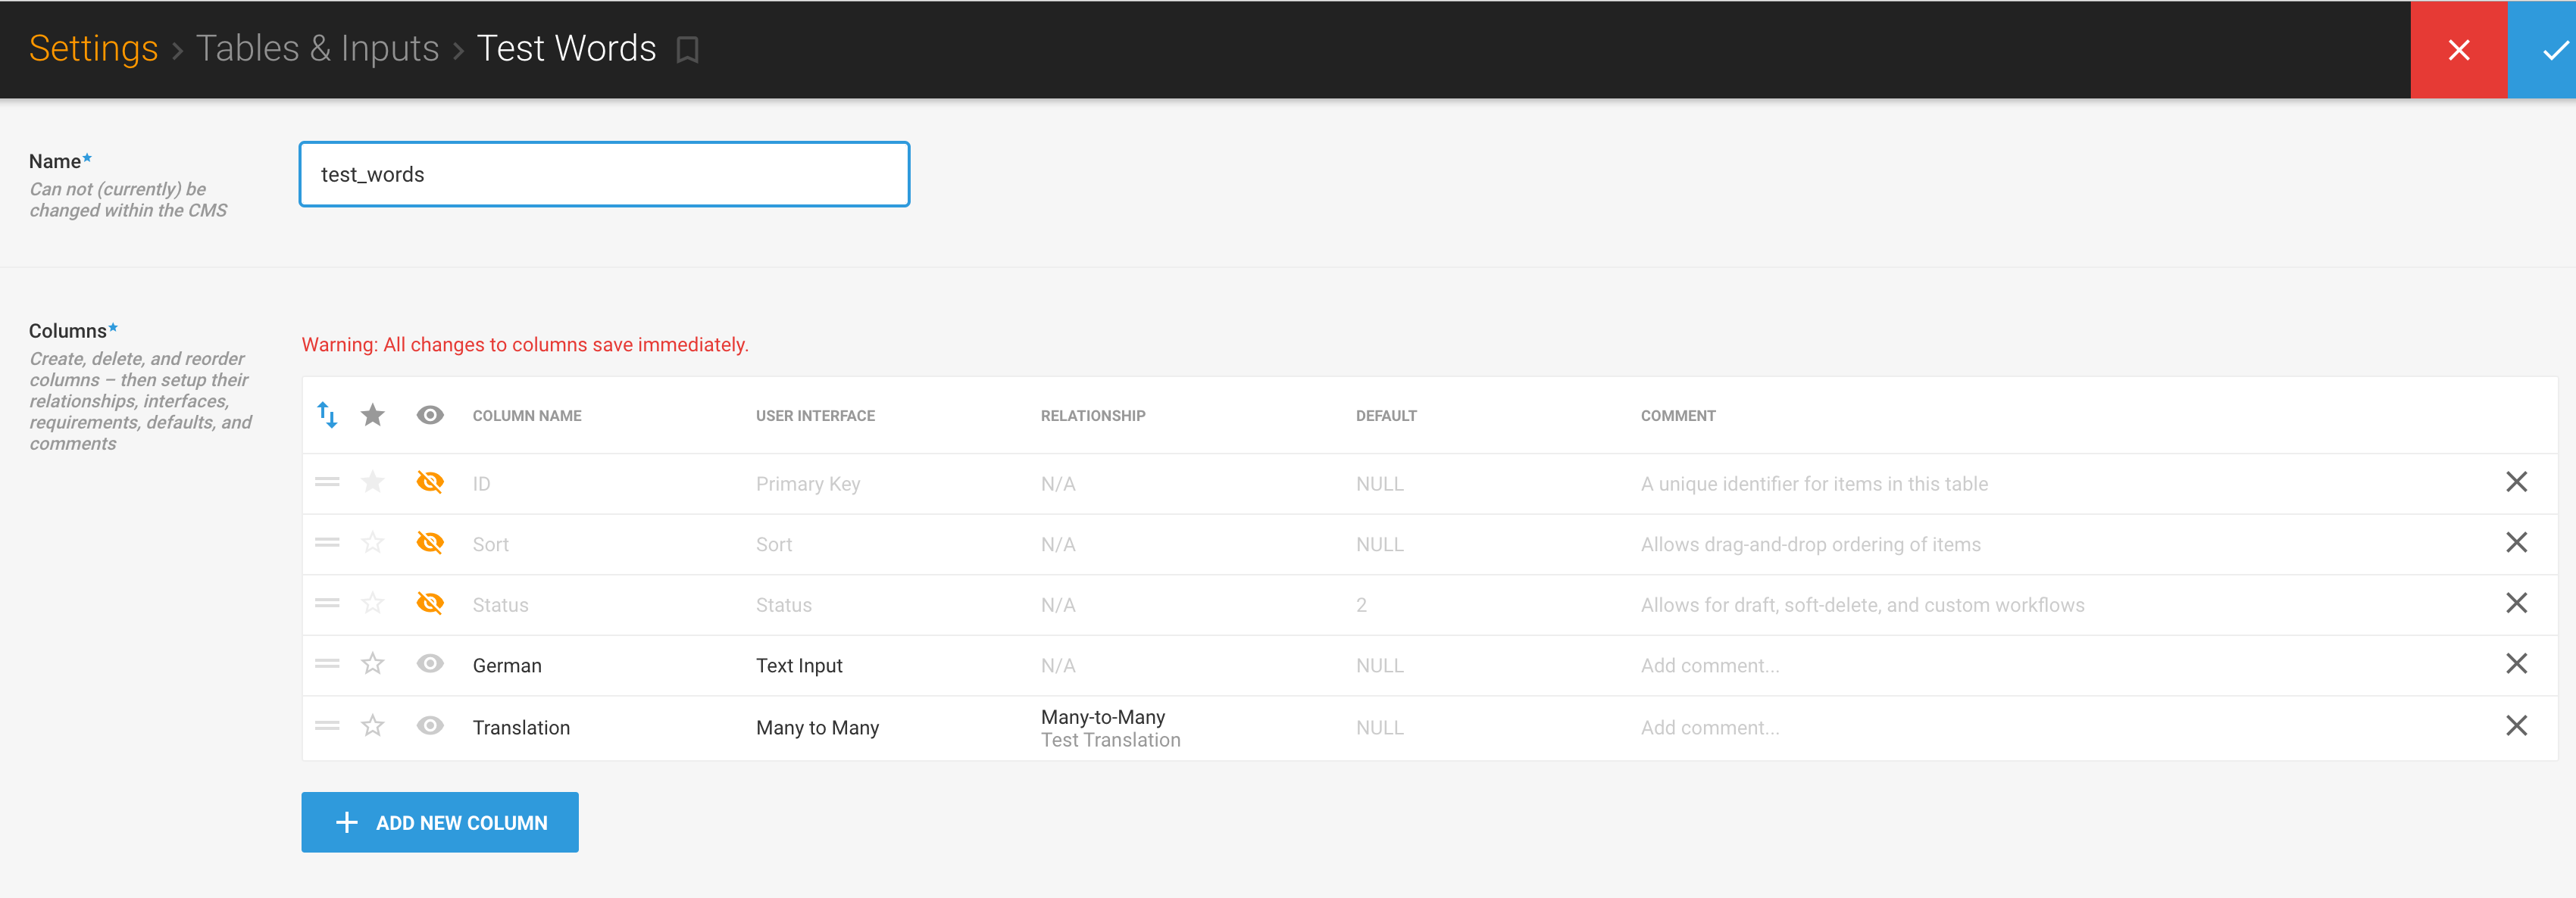The width and height of the screenshot is (2576, 898).
Task: Click star icon in table header
Action: tap(373, 414)
